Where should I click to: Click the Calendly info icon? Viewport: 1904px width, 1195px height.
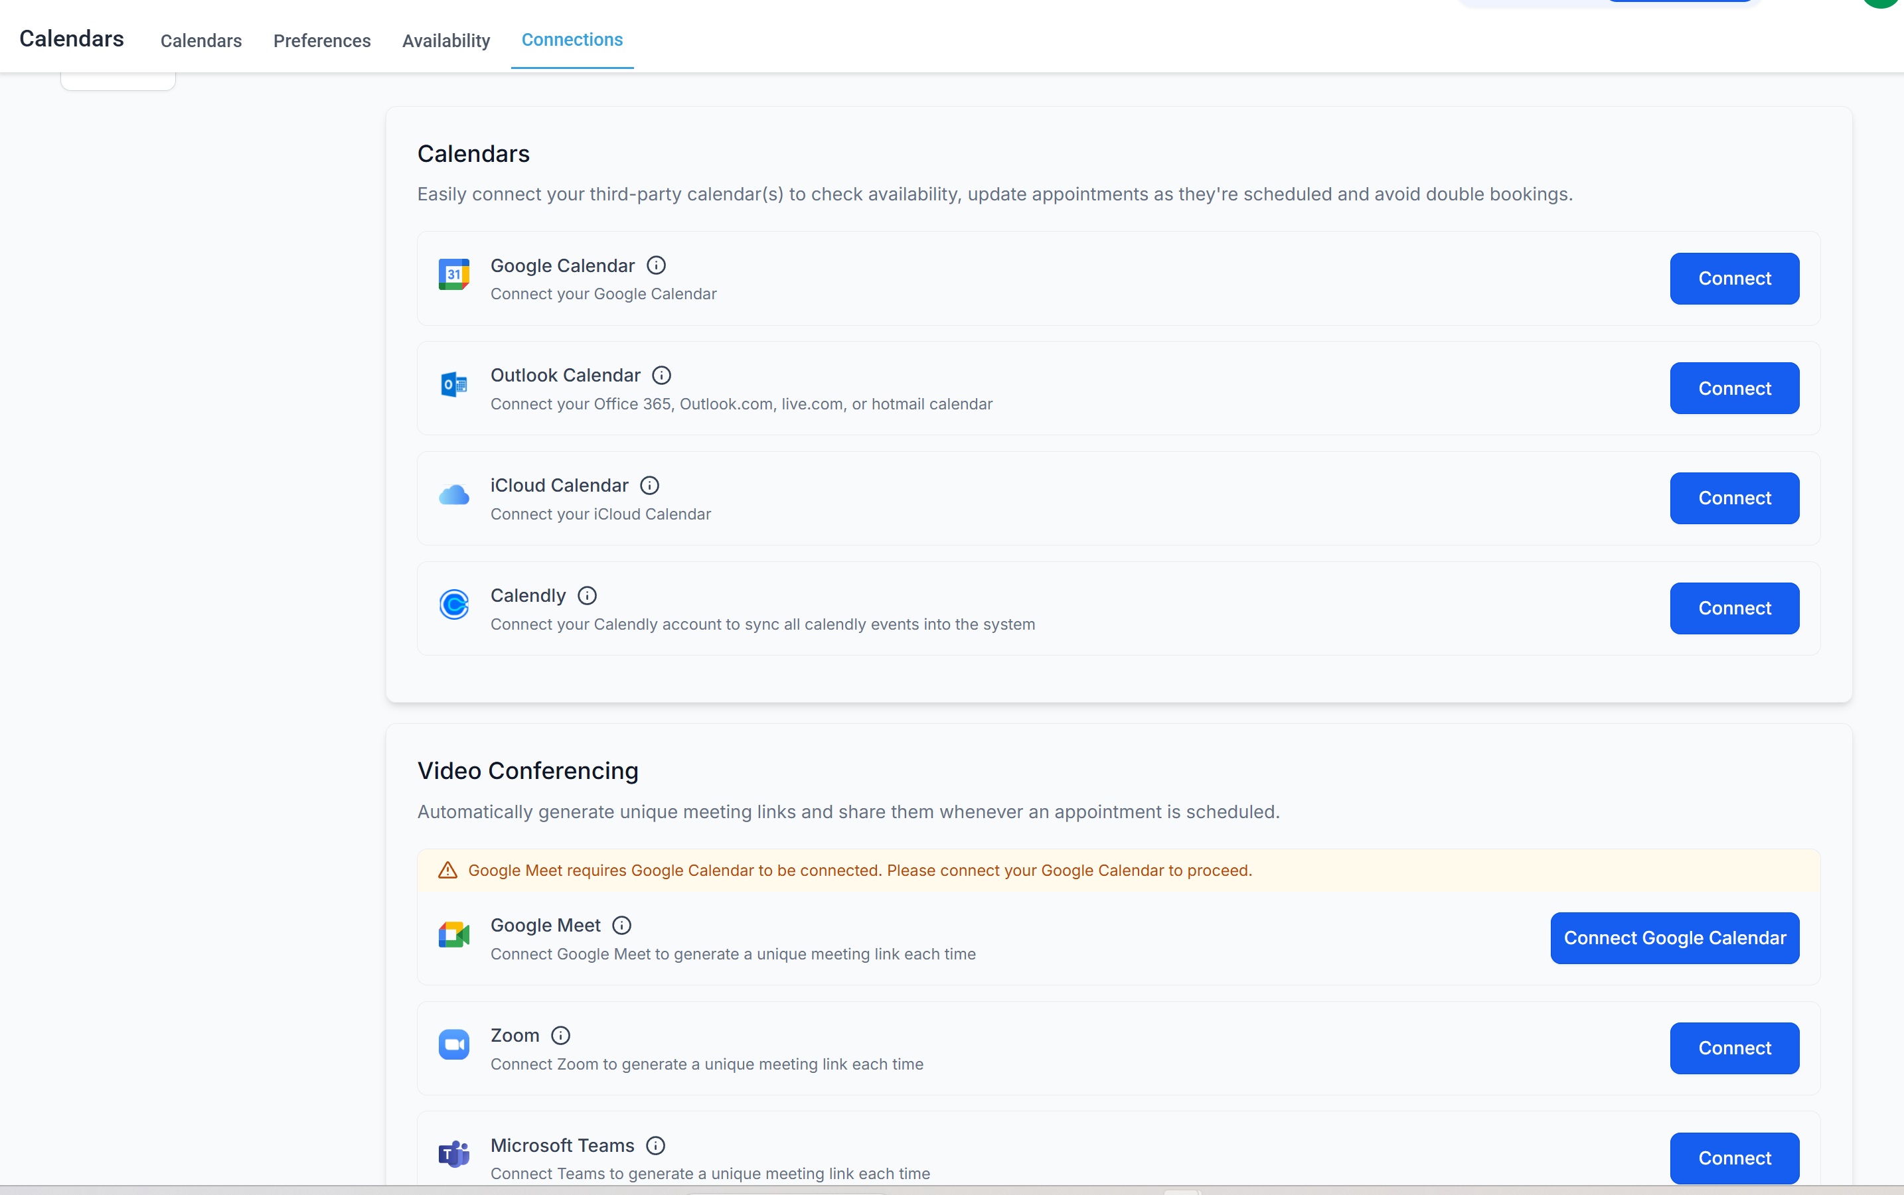coord(587,595)
